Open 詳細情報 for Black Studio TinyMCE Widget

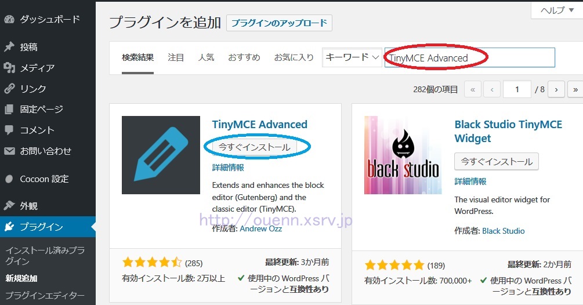pos(470,181)
